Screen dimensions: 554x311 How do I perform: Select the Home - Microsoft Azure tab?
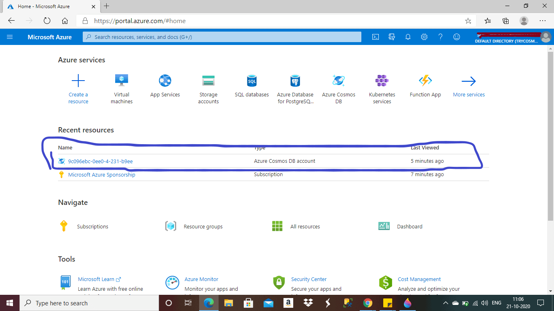tap(43, 6)
